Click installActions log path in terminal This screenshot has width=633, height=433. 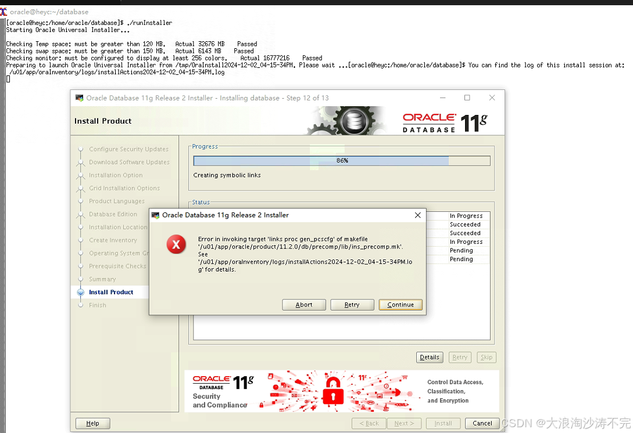tap(117, 72)
